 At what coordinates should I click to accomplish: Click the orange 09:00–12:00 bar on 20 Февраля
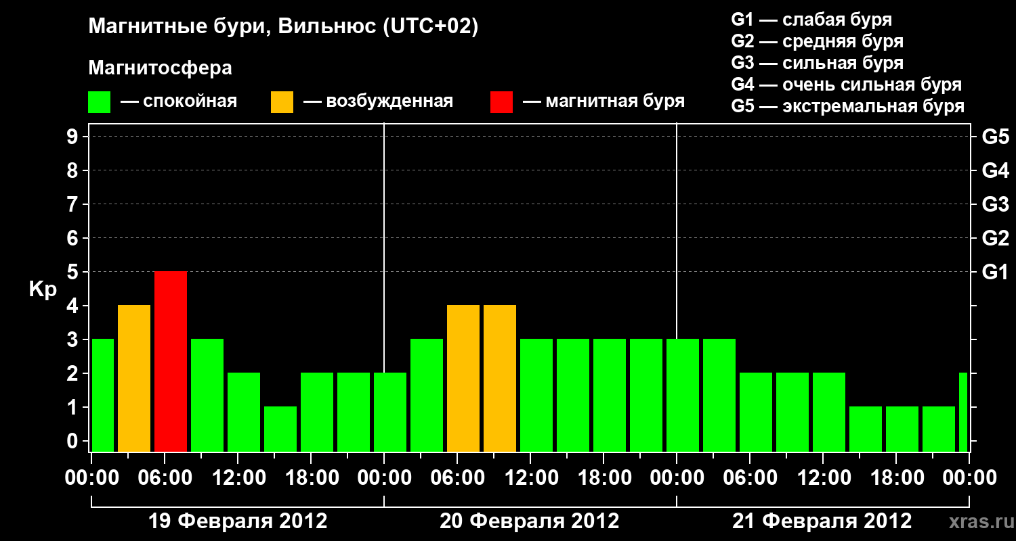[500, 378]
